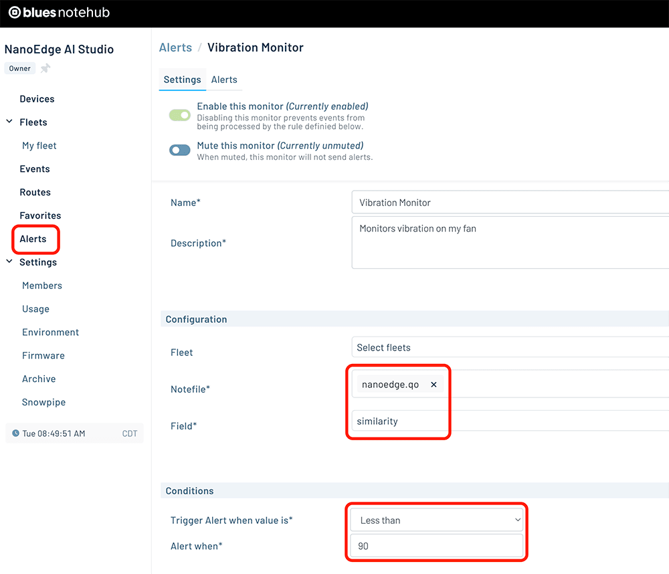This screenshot has width=669, height=574.
Task: Click the Notefile field area
Action: [510, 384]
